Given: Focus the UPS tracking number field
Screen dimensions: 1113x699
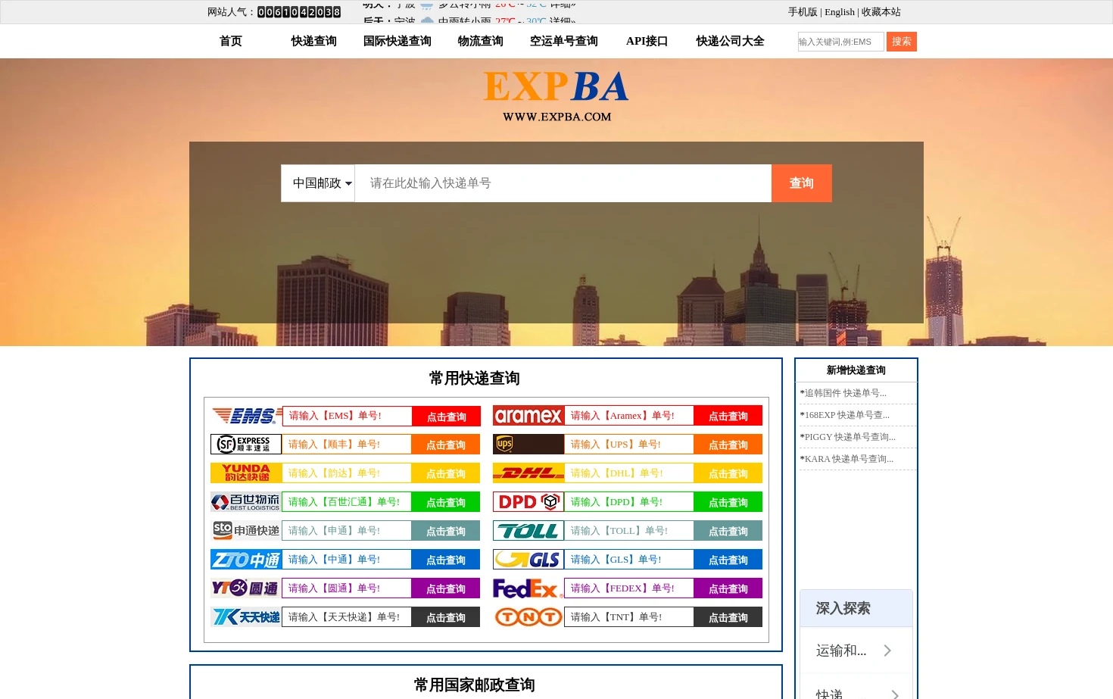Looking at the screenshot, I should pyautogui.click(x=629, y=445).
